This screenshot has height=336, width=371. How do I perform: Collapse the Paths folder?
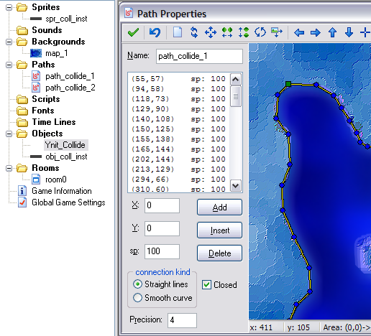click(9, 65)
